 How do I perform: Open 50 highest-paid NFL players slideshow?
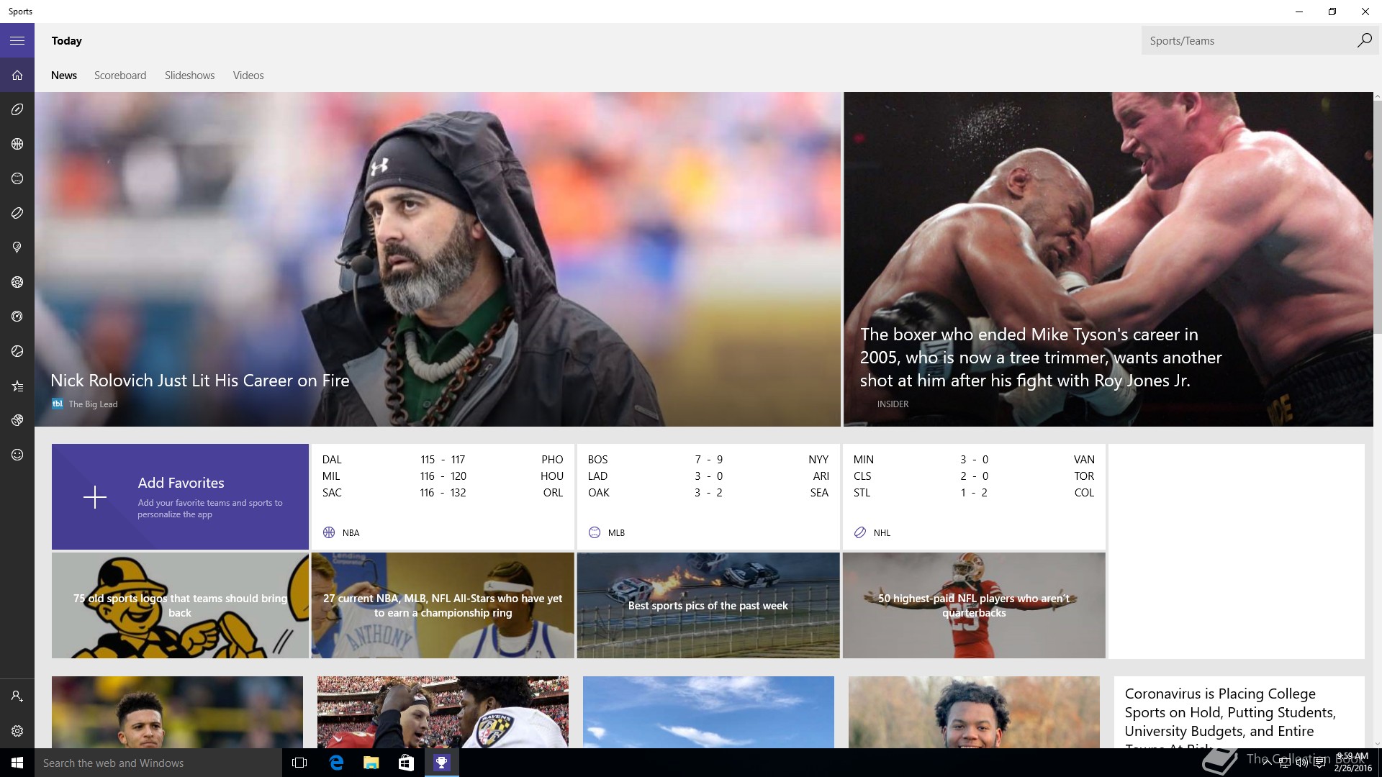974,605
